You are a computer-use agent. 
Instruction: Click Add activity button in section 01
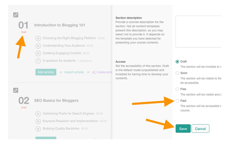(x=46, y=72)
